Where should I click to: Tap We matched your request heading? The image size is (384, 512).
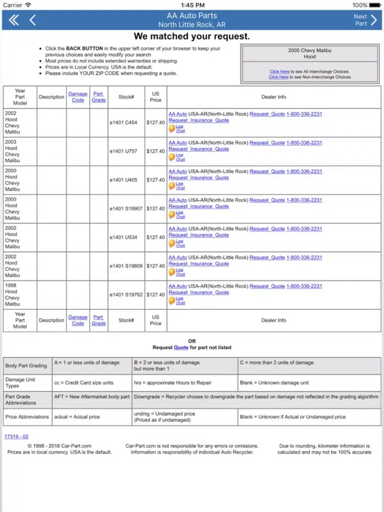click(x=191, y=36)
